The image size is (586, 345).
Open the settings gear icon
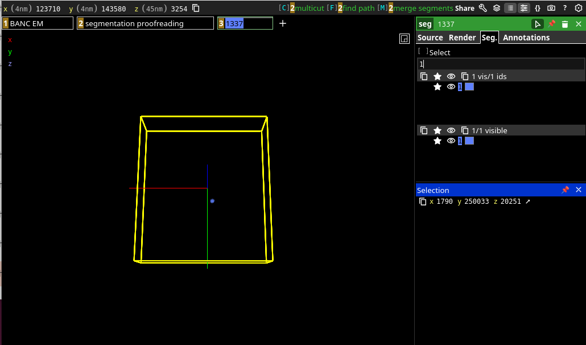coord(579,8)
